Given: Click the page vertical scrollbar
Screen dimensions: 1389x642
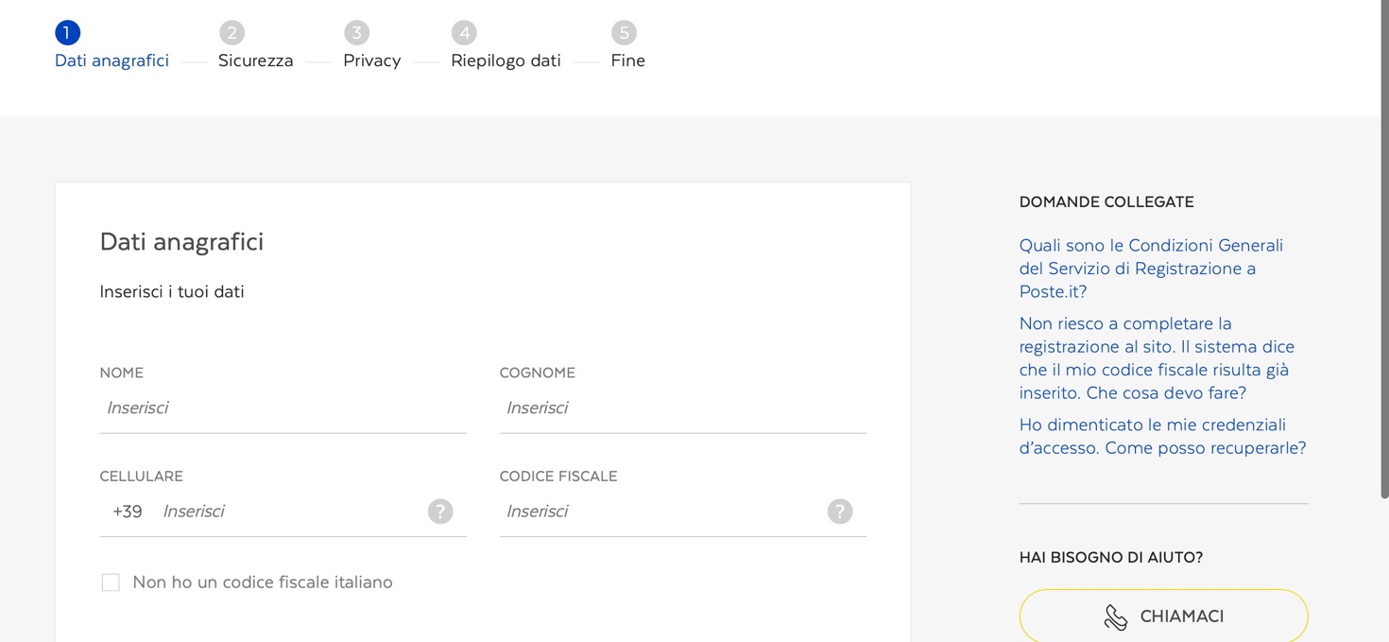Looking at the screenshot, I should click(x=1384, y=250).
